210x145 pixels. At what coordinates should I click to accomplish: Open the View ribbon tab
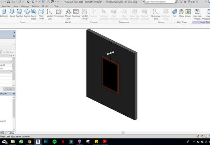16,6
